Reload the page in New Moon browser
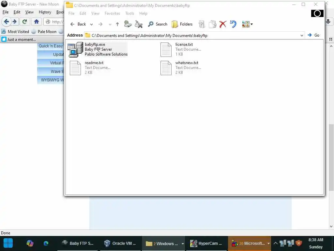The image size is (334, 251). click(x=25, y=22)
